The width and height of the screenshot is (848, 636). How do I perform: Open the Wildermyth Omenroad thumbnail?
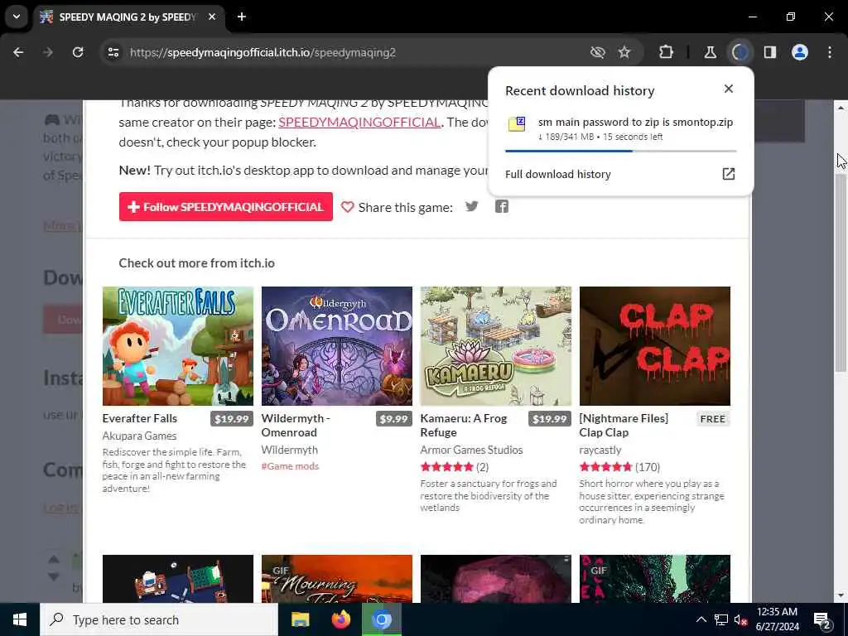337,346
